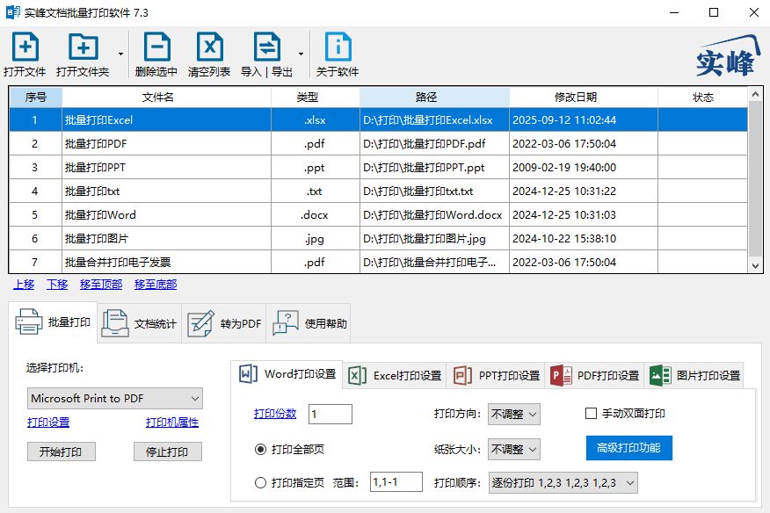Select the 打印指定页 radio button

tap(261, 483)
